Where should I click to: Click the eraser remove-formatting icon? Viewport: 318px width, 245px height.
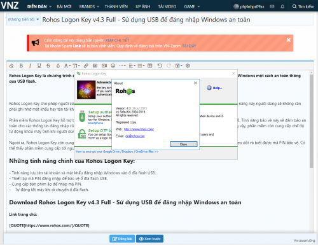point(11,66)
